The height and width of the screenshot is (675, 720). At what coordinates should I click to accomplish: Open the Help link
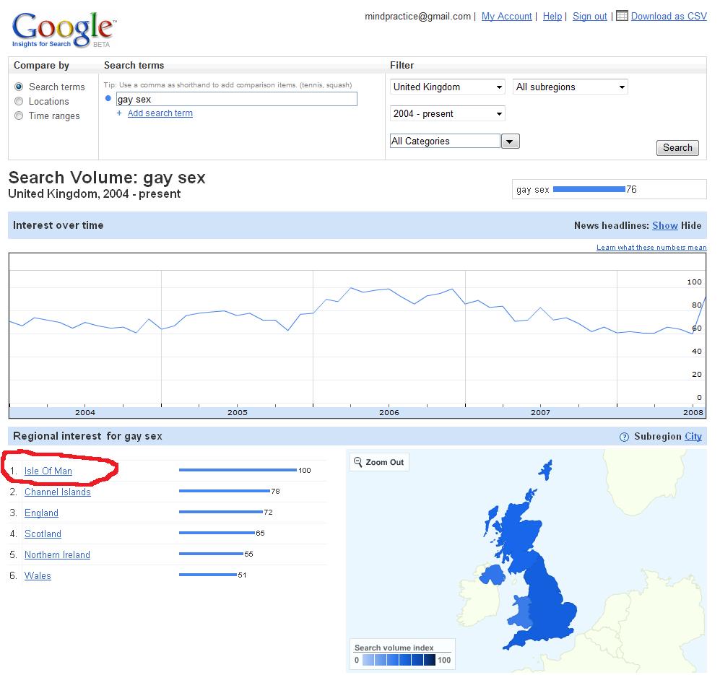click(552, 16)
